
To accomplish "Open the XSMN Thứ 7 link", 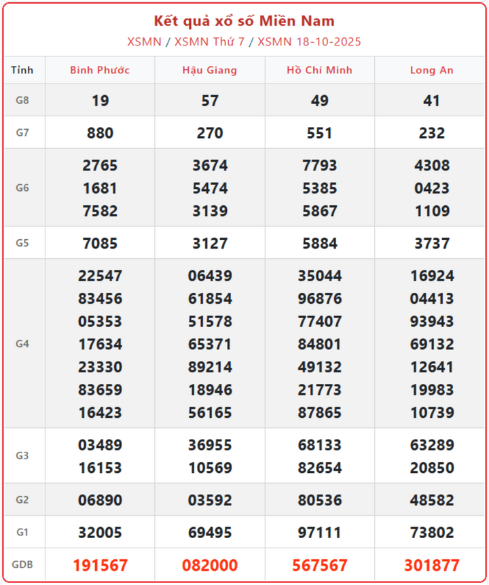I will 208,41.
